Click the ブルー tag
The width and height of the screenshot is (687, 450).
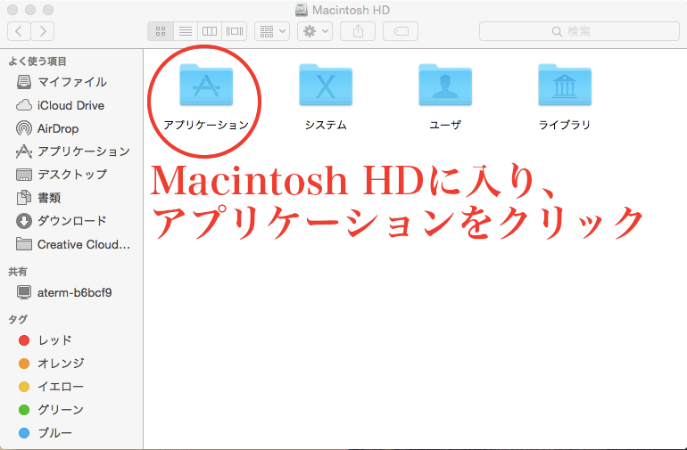(71, 433)
